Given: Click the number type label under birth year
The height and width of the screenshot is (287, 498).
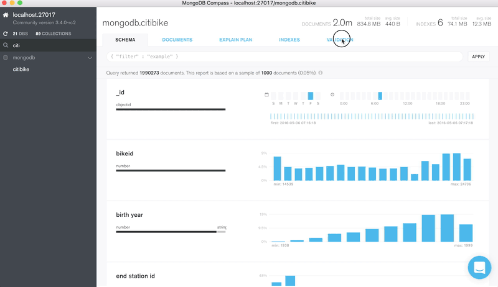Looking at the screenshot, I should [x=123, y=227].
